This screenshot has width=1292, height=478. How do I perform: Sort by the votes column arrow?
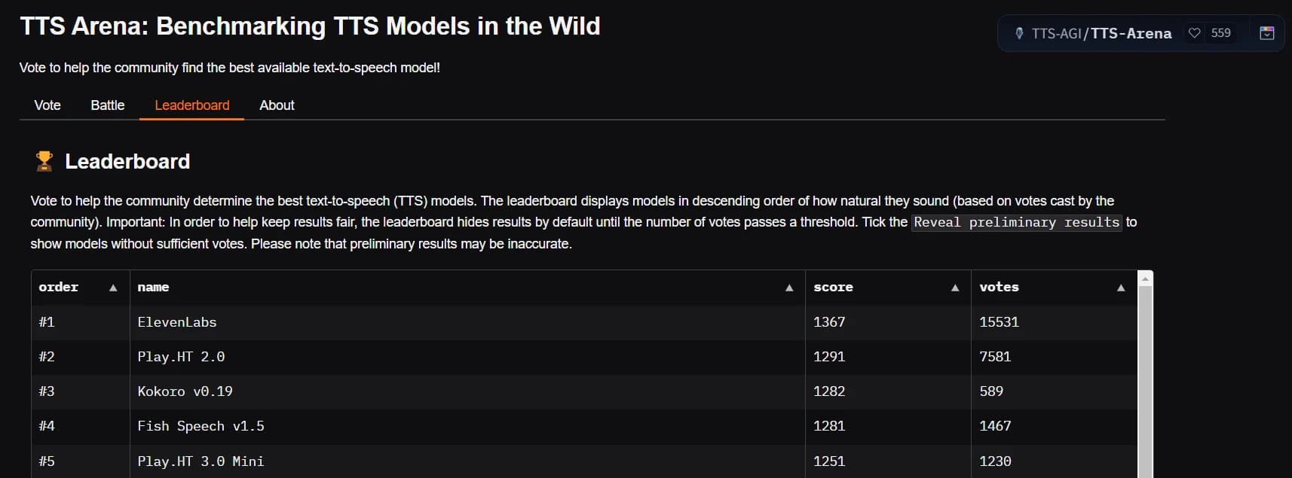click(x=1121, y=288)
